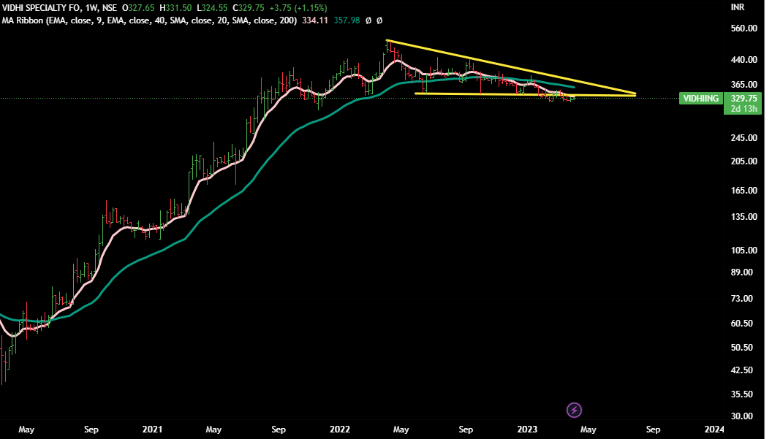Click the current price 329.75 axis label
Image resolution: width=772 pixels, height=439 pixels.
tap(742, 99)
